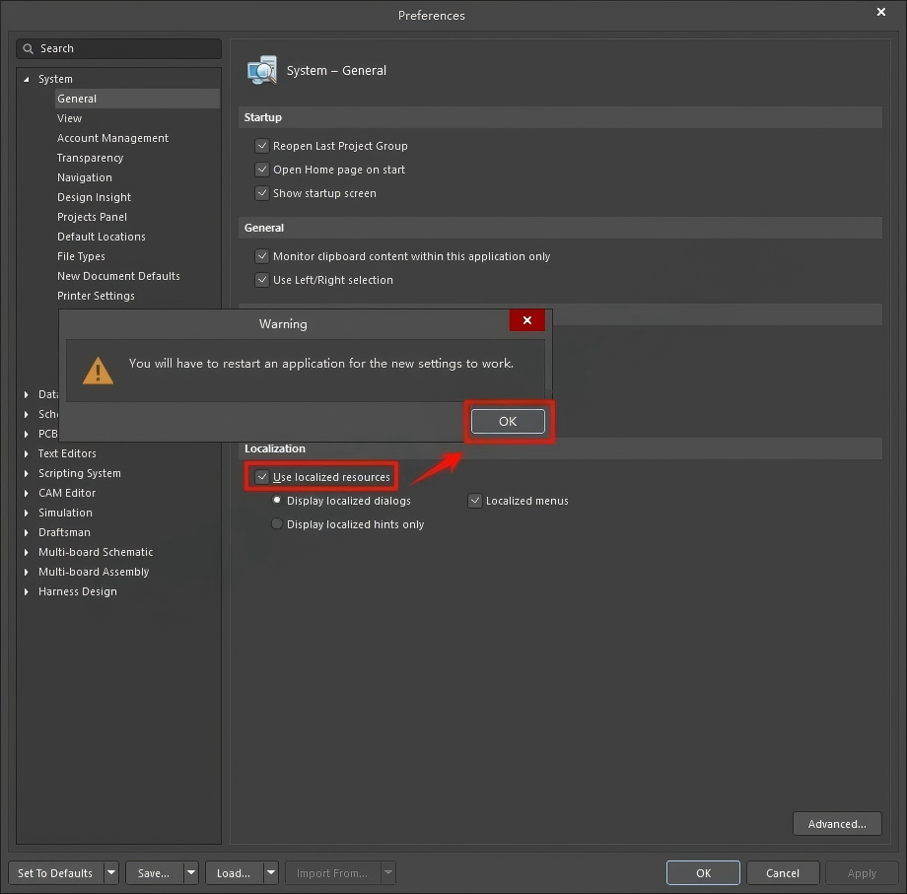Select Display localized dialogs radio button
Image resolution: width=907 pixels, height=894 pixels.
click(x=277, y=500)
